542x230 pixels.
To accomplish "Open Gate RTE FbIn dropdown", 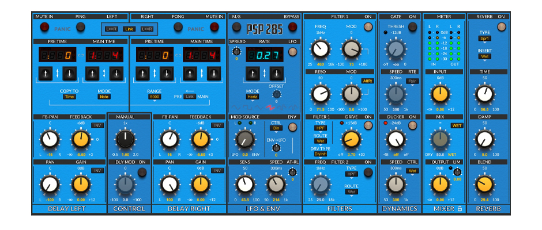I will [x=412, y=82].
